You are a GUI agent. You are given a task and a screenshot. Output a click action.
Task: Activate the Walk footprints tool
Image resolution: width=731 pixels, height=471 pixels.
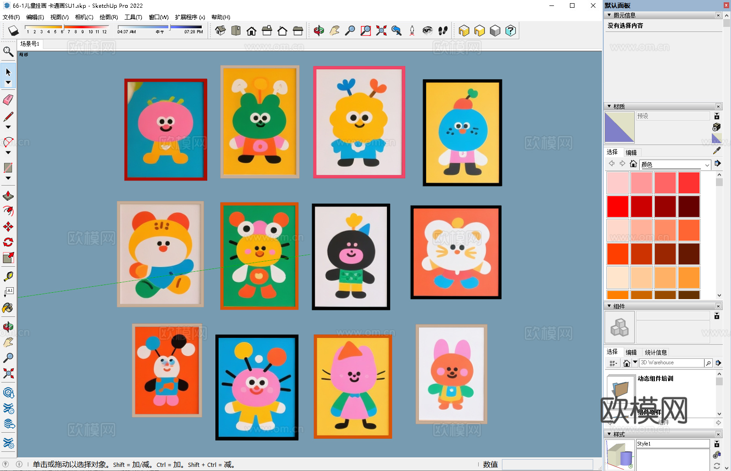[443, 31]
